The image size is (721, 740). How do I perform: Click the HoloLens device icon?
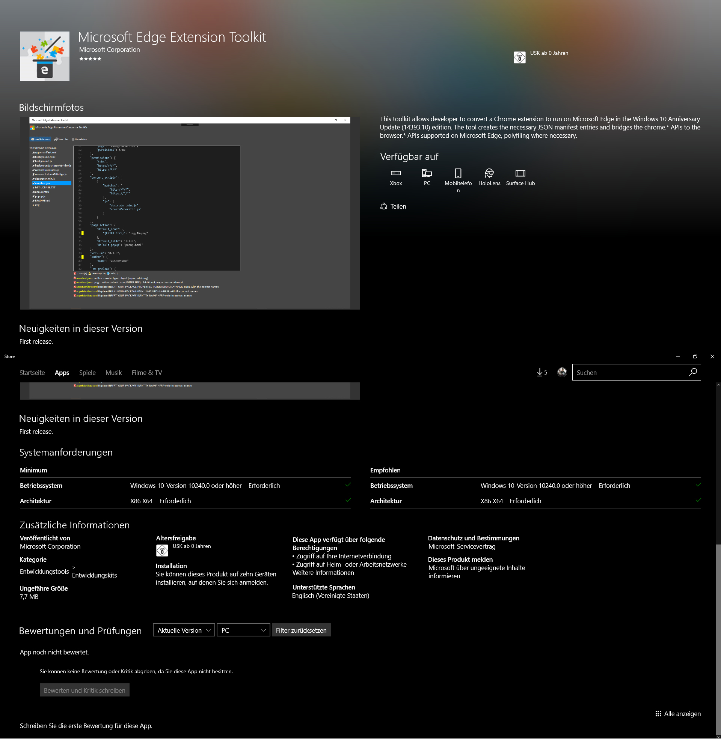(489, 173)
